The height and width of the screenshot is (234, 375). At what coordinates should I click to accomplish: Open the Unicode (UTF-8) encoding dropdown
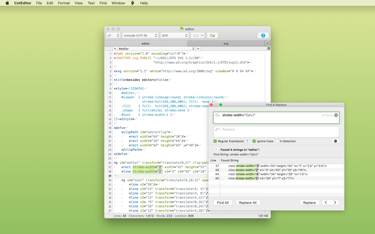140,36
